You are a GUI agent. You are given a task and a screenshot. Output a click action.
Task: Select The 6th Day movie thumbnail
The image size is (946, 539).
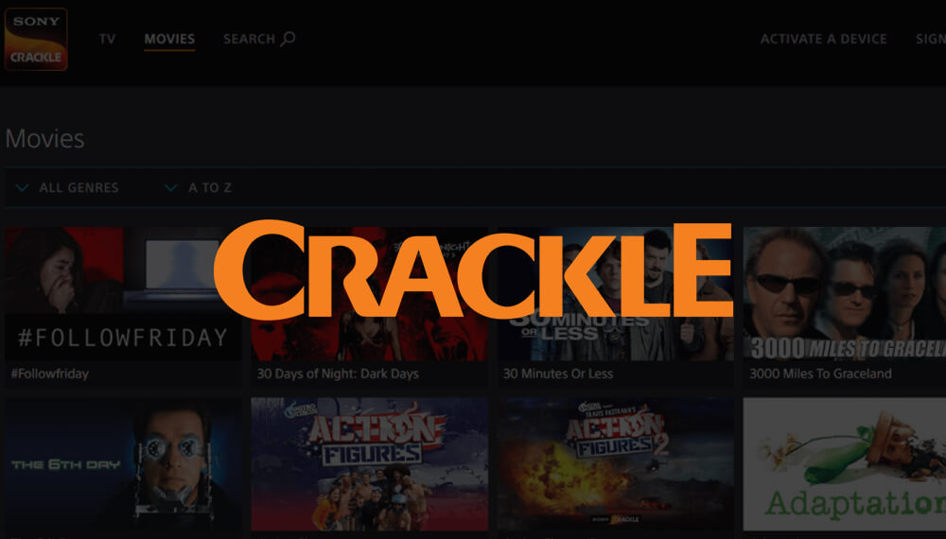pyautogui.click(x=123, y=464)
